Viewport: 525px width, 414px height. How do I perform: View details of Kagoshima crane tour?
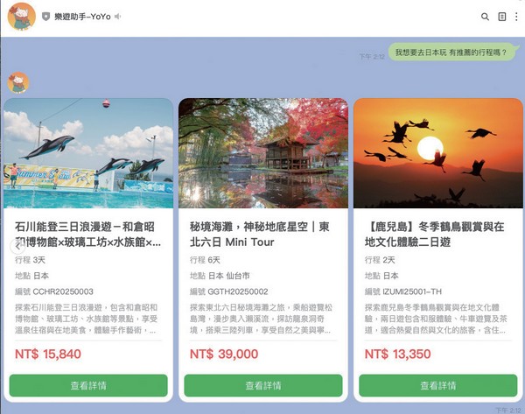438,385
